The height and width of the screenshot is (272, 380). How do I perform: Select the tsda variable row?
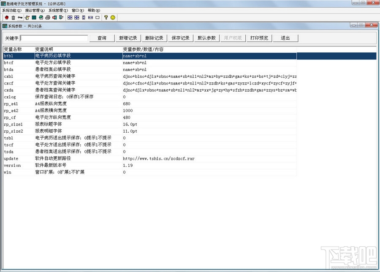tap(150, 152)
